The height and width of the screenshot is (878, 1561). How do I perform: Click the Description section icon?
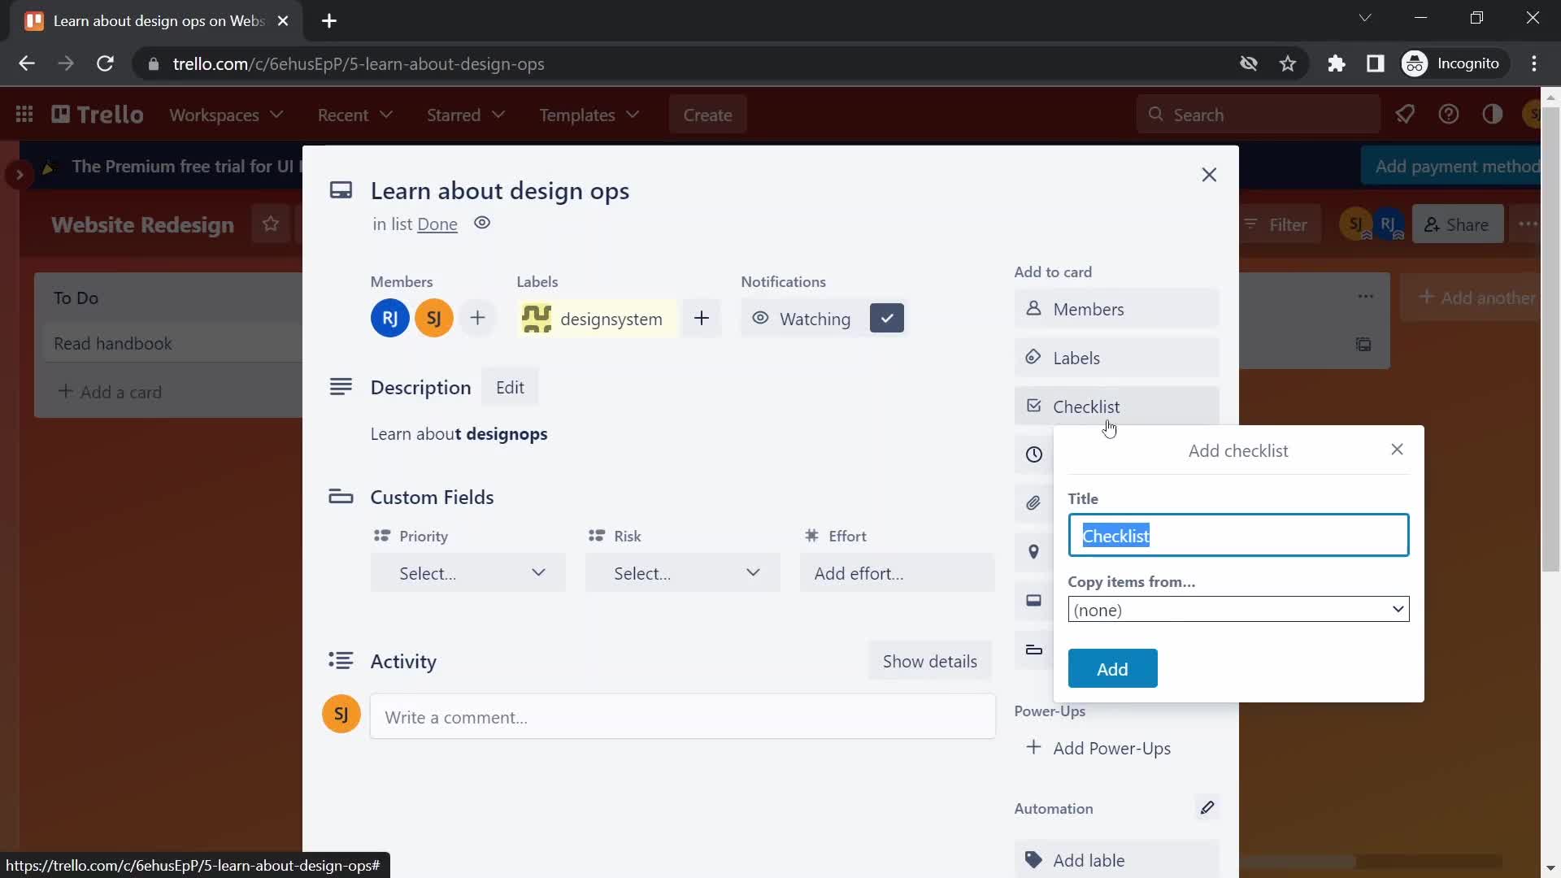coord(342,386)
